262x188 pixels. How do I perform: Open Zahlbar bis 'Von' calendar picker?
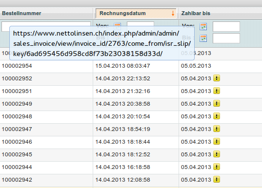point(203,26)
